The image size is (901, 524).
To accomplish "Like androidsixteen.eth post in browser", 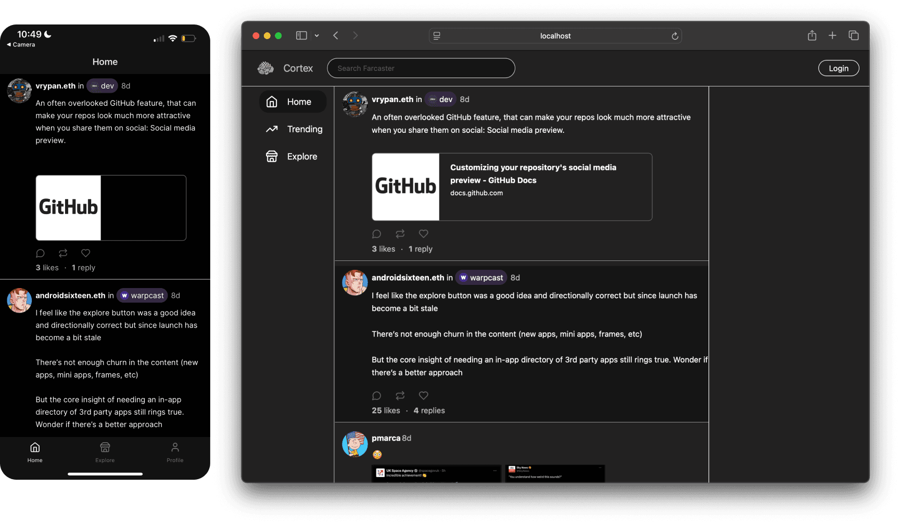I will tap(424, 395).
